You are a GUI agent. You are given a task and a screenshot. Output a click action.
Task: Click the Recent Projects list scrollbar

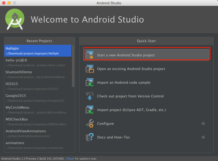[73, 66]
